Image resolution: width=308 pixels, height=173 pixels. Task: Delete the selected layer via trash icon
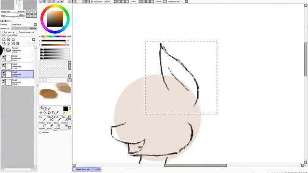[18, 44]
